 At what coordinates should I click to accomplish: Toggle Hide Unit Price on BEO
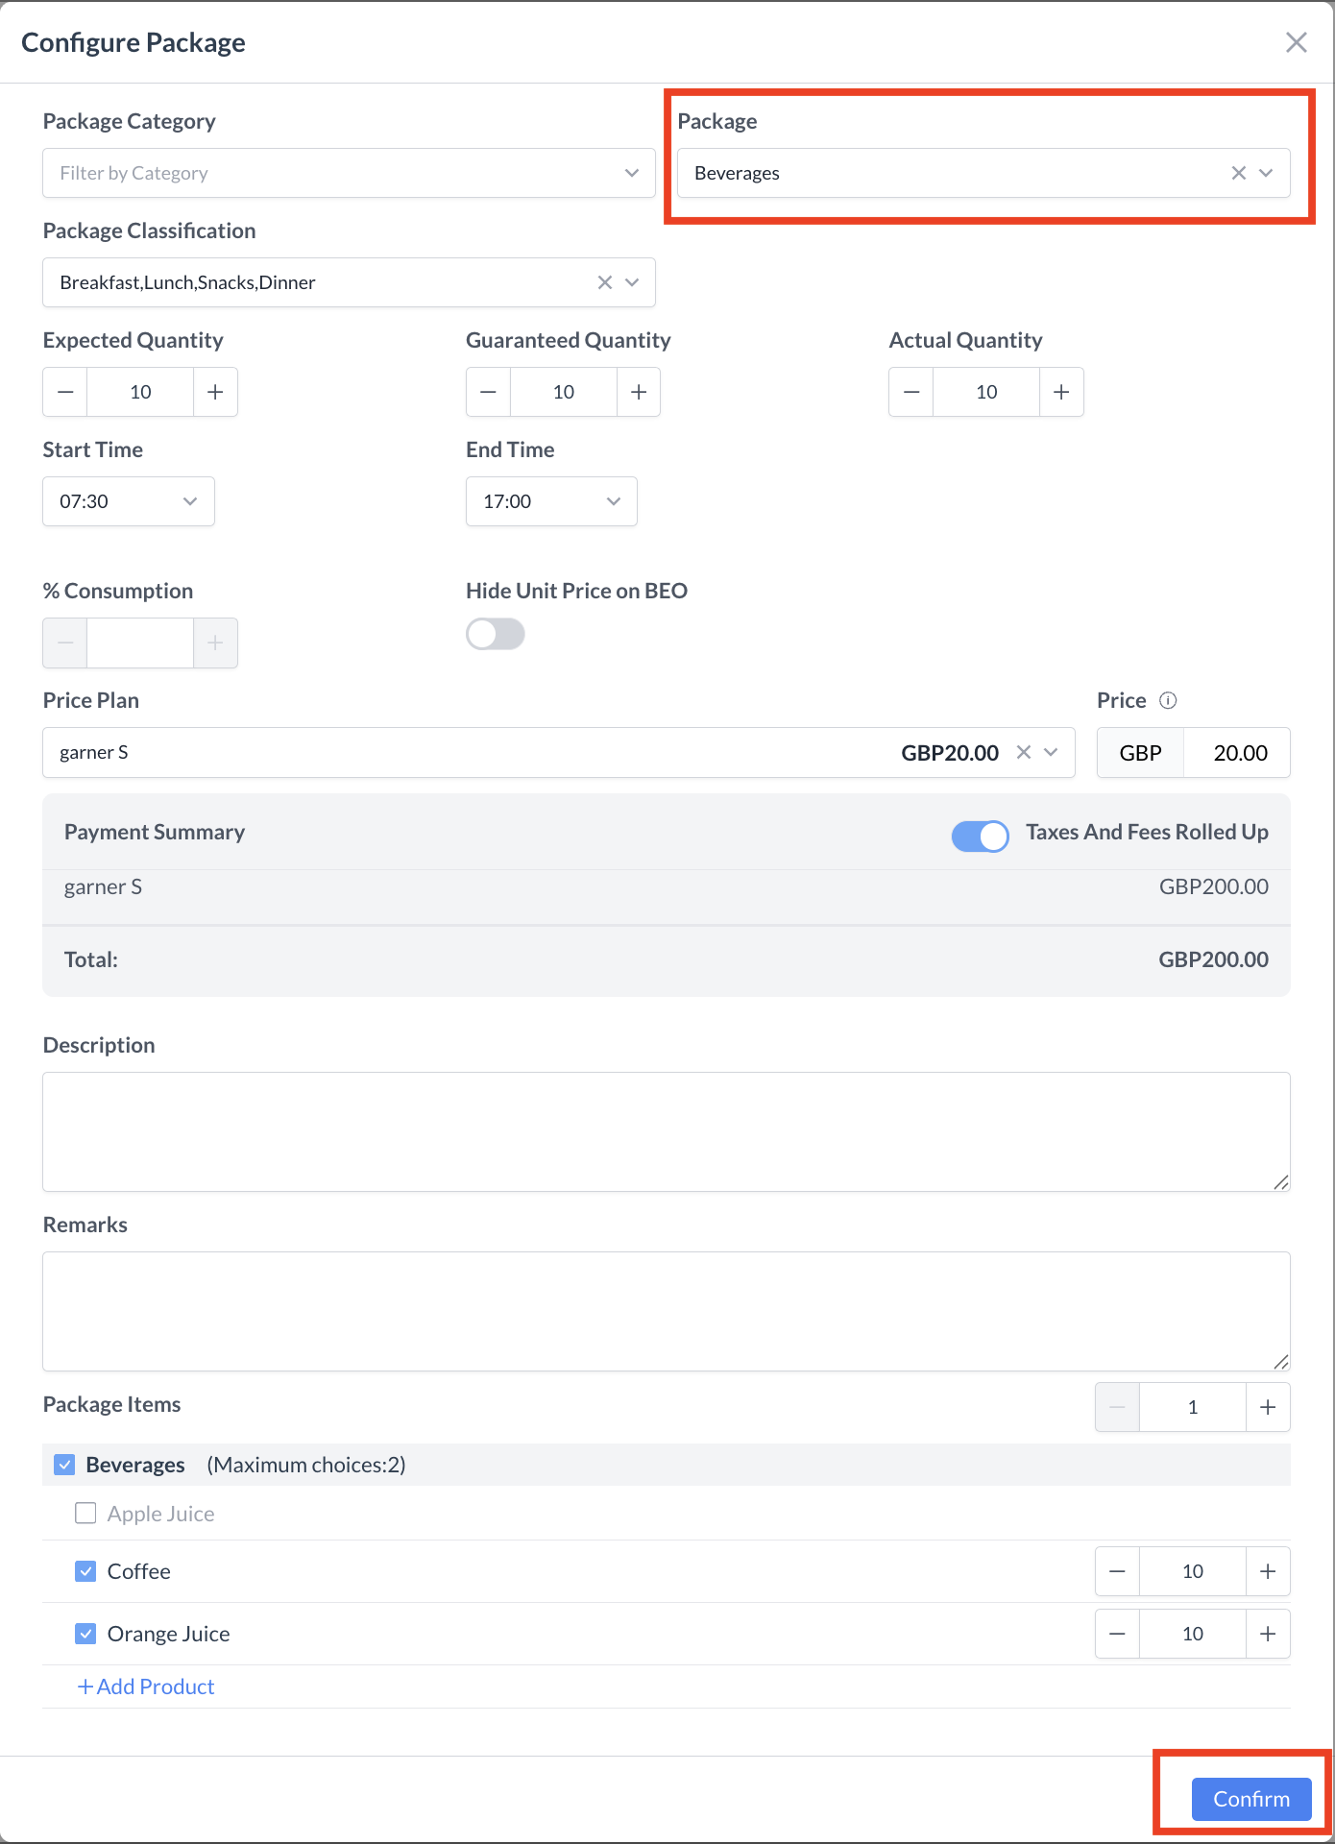(496, 634)
